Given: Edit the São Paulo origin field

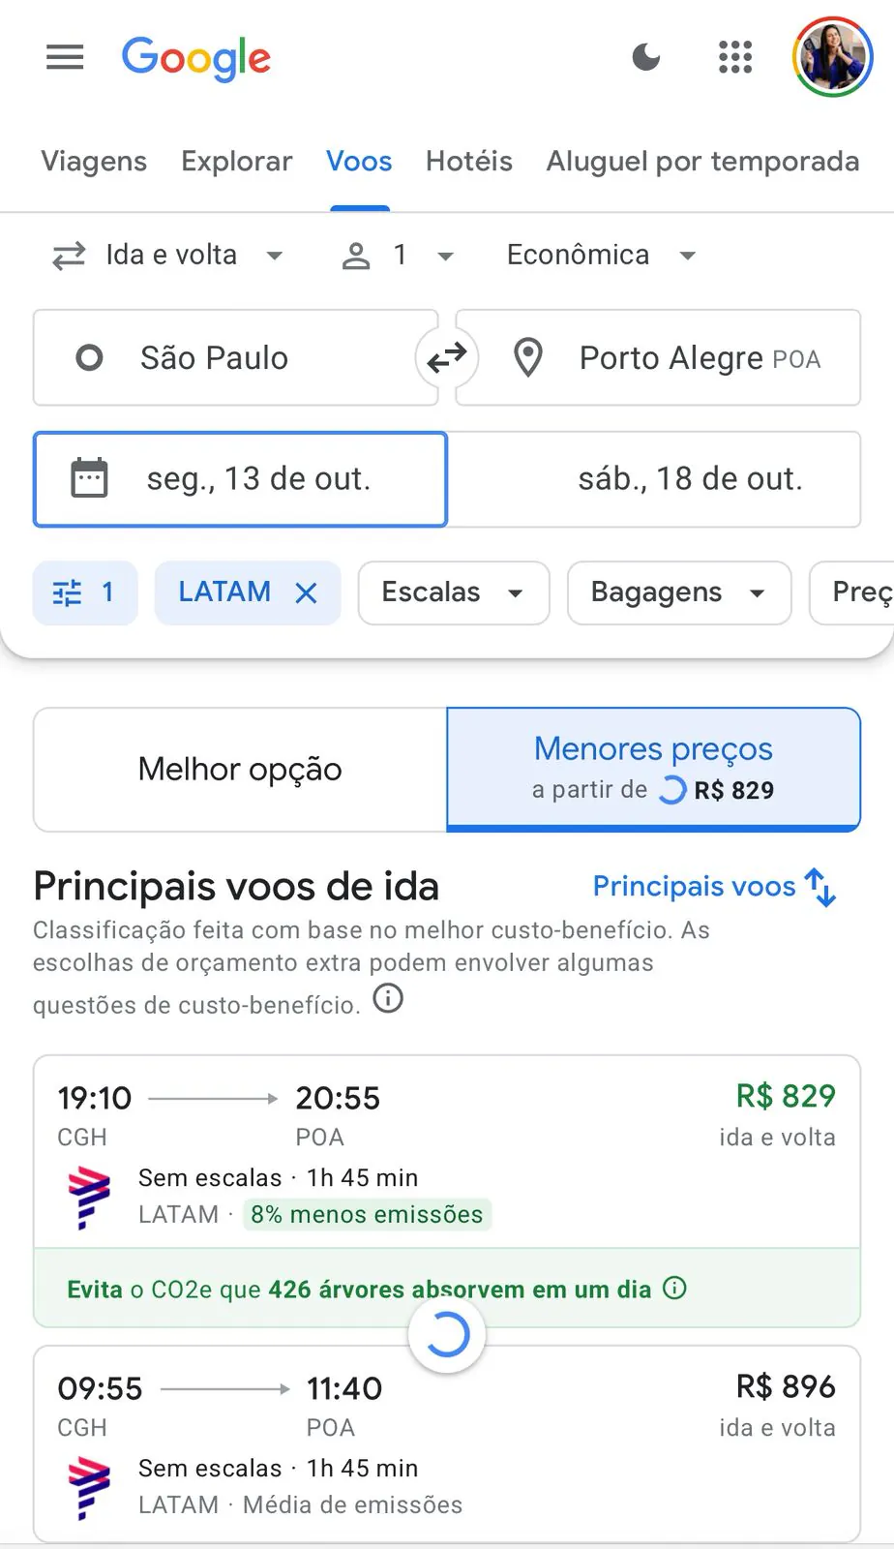Looking at the screenshot, I should (x=235, y=358).
